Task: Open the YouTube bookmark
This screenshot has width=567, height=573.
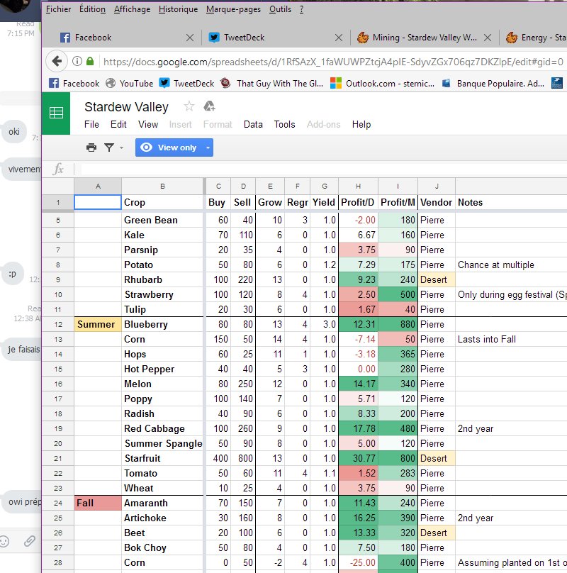Action: (x=129, y=83)
